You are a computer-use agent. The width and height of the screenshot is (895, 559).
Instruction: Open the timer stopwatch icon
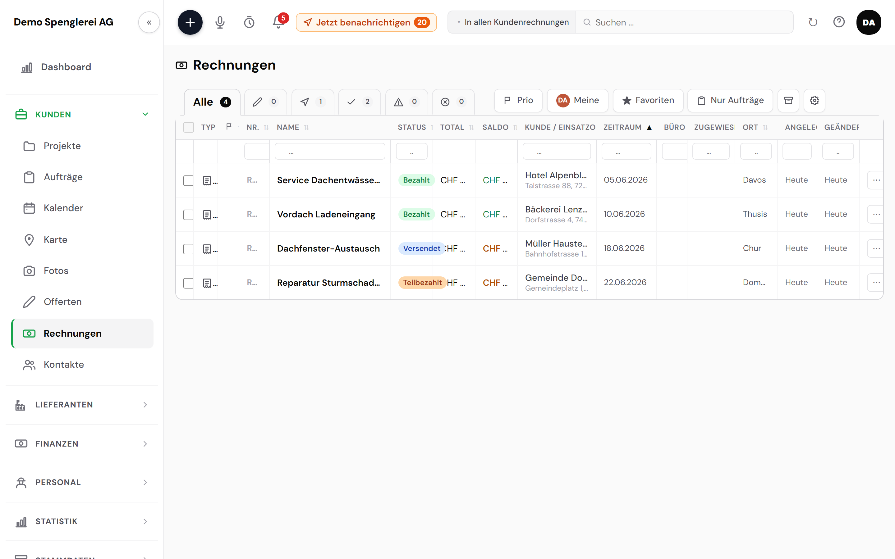click(249, 22)
